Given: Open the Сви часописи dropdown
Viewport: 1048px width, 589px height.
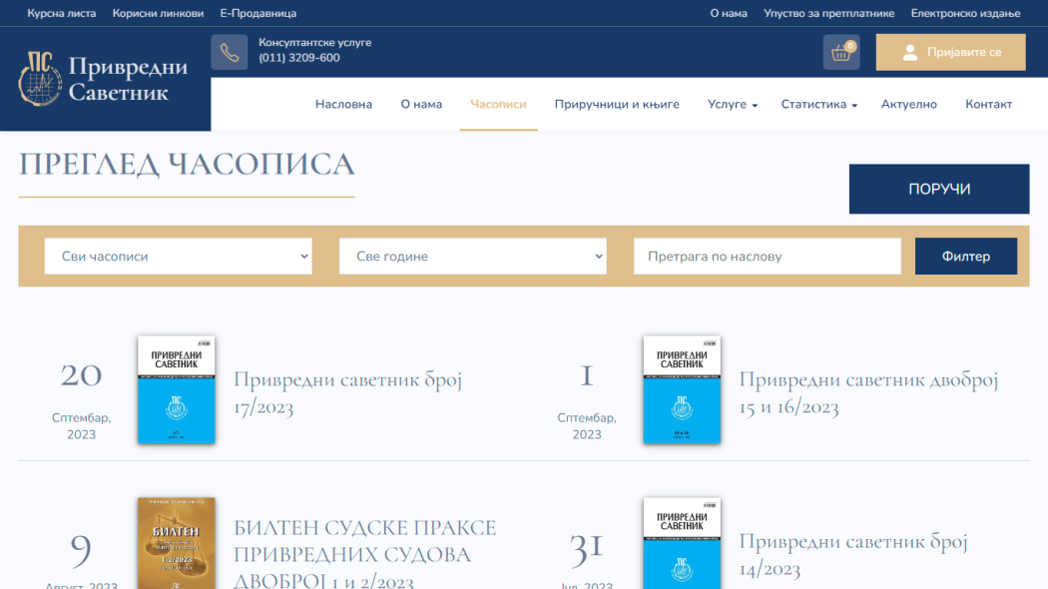Looking at the screenshot, I should coord(178,256).
